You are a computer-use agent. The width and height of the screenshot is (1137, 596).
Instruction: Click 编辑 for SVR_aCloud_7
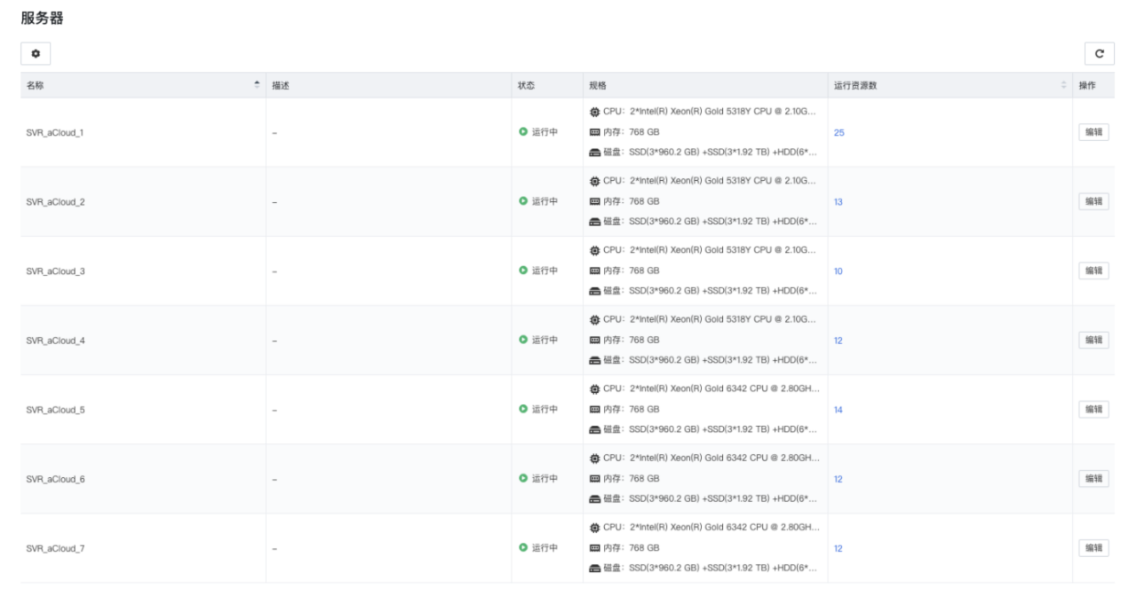(1093, 548)
